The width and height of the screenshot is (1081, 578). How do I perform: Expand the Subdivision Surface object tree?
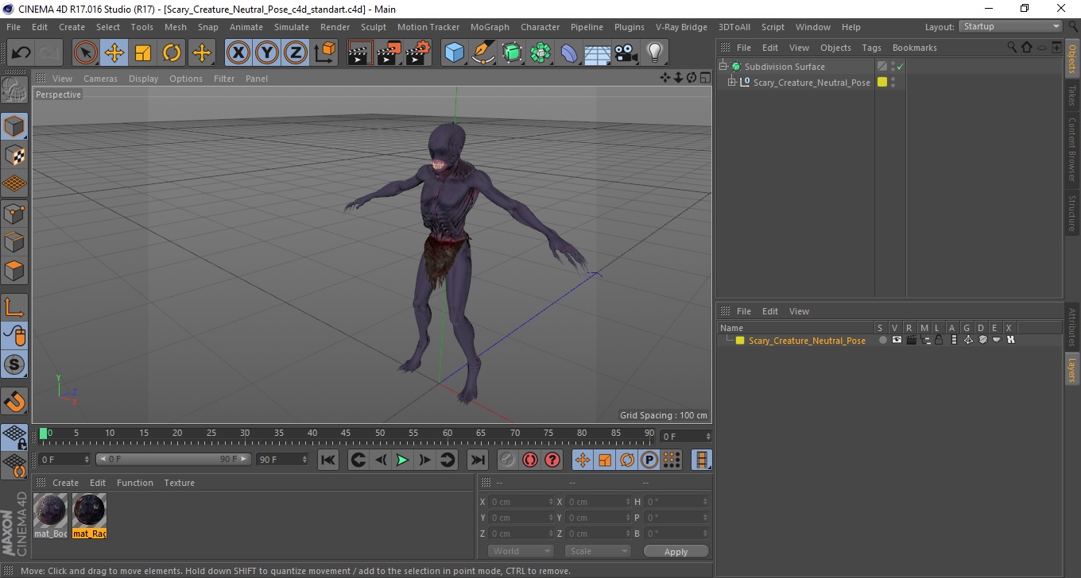click(723, 67)
